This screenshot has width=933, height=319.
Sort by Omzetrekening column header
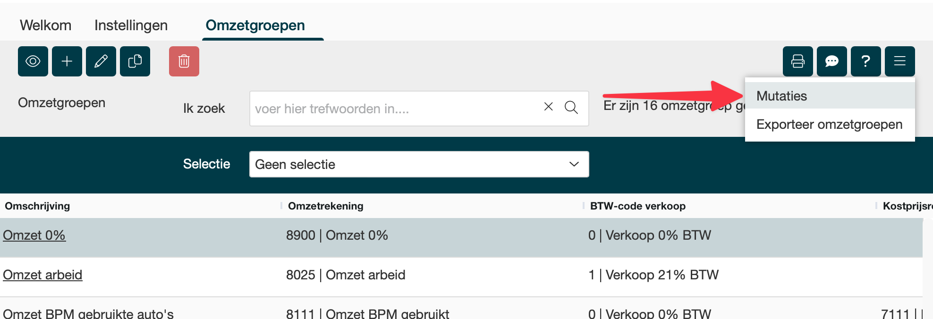pos(326,206)
